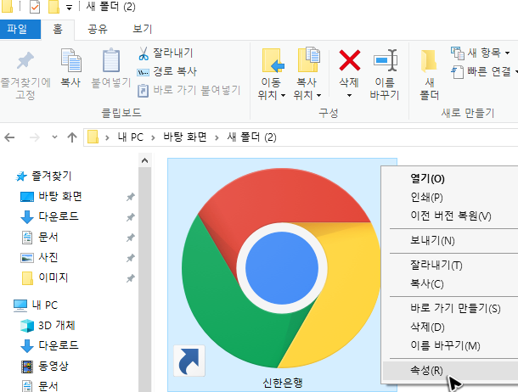The width and height of the screenshot is (518, 392).
Task: Click the pin icon beside 사진
Action: [131, 258]
